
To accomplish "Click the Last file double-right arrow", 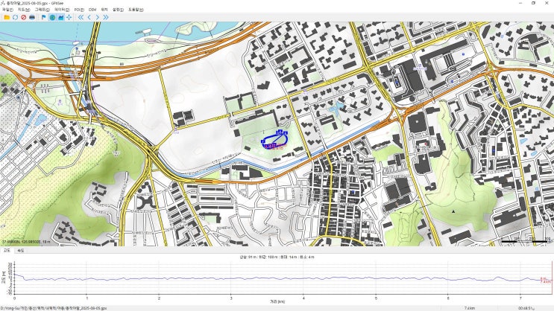I will click(x=106, y=17).
